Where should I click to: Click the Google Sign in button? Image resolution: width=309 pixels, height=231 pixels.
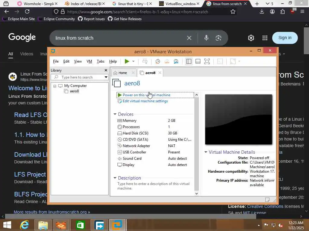click(285, 38)
